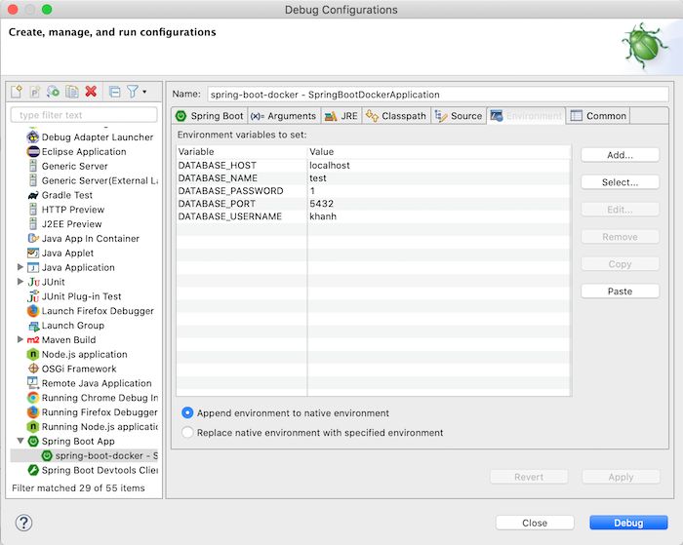Open the Environment tab
This screenshot has width=683, height=545.
[526, 116]
